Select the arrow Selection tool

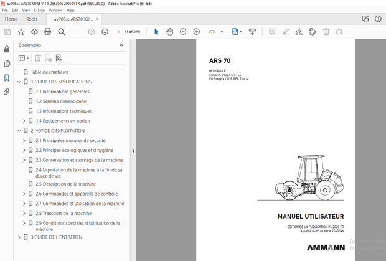tap(156, 32)
